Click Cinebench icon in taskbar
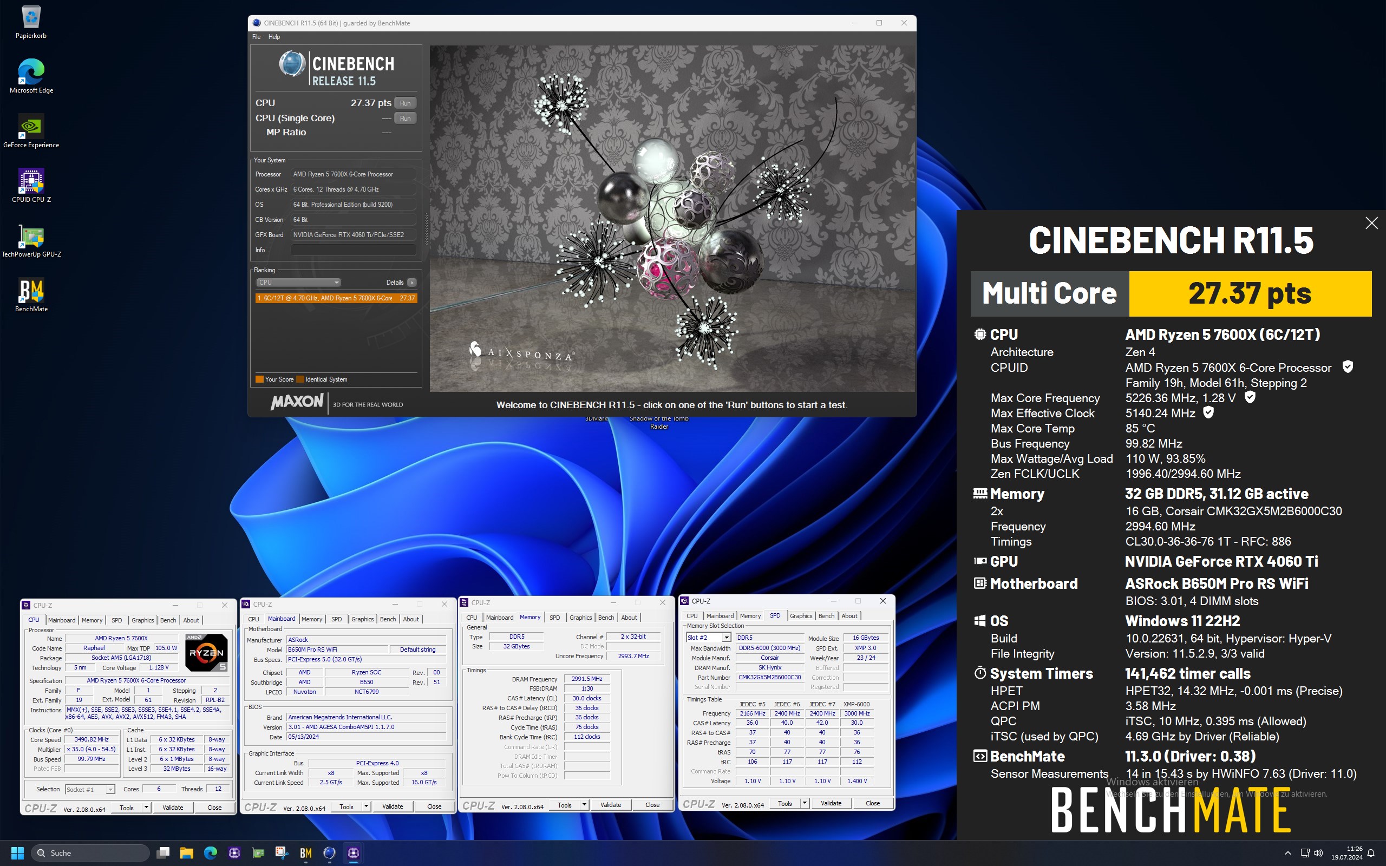Screen dimensions: 1386x866 (x=329, y=853)
